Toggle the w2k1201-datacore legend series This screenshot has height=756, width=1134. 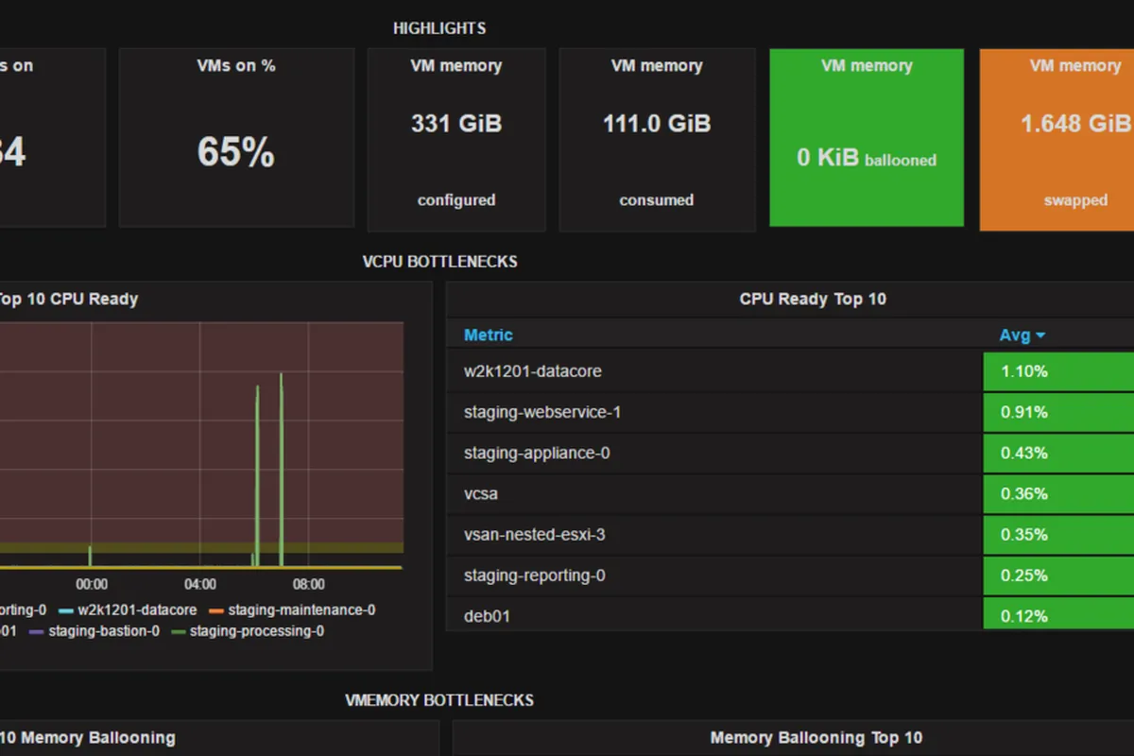(137, 610)
